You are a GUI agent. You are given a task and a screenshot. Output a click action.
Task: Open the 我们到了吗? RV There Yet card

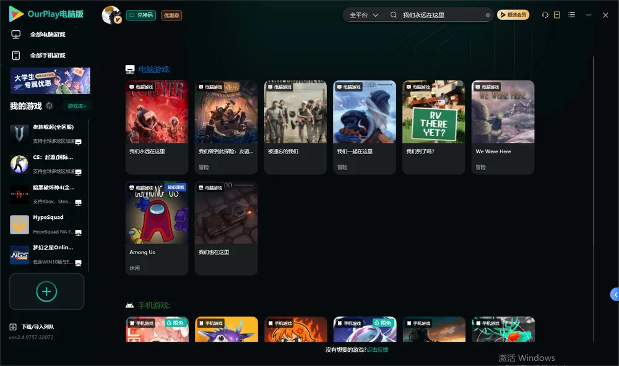pyautogui.click(x=434, y=127)
